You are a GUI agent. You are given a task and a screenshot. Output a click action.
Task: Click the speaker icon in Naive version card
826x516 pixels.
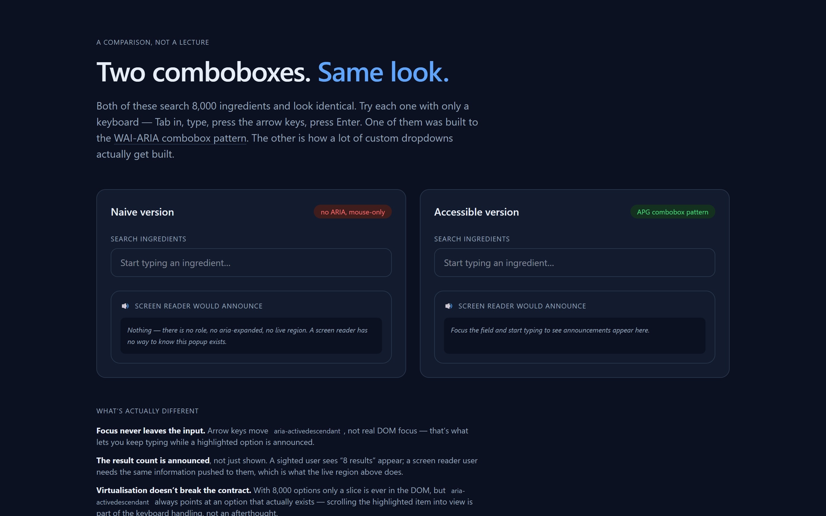coord(125,306)
